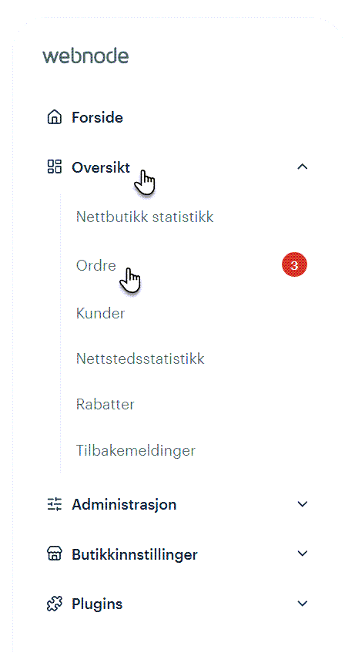The image size is (355, 653).
Task: Open the Kunder submenu item
Action: pos(100,313)
